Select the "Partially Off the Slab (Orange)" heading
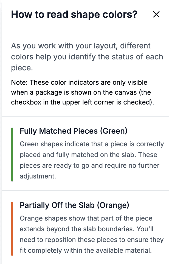Viewport: 169px width, 264px height. [74, 205]
